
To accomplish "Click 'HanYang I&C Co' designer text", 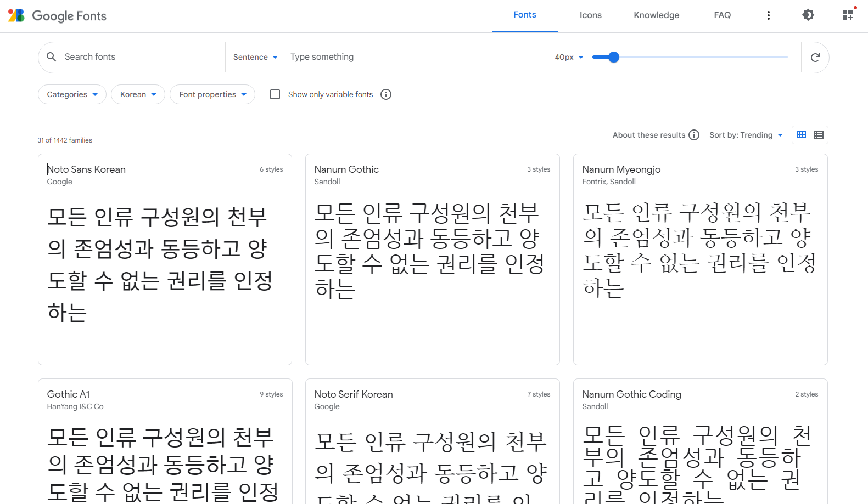I will [75, 406].
